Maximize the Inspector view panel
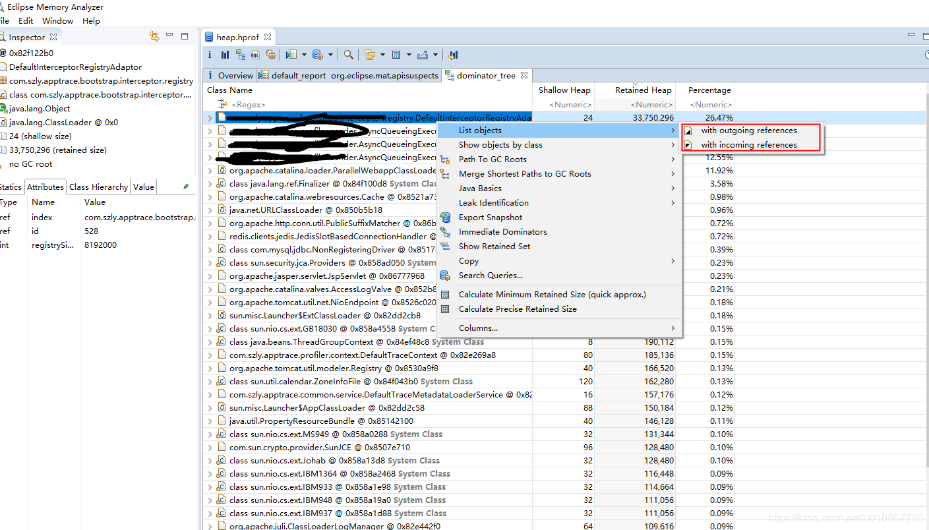The width and height of the screenshot is (929, 530). click(185, 36)
